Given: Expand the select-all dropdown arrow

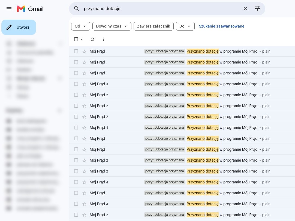Looking at the screenshot, I should [82, 39].
